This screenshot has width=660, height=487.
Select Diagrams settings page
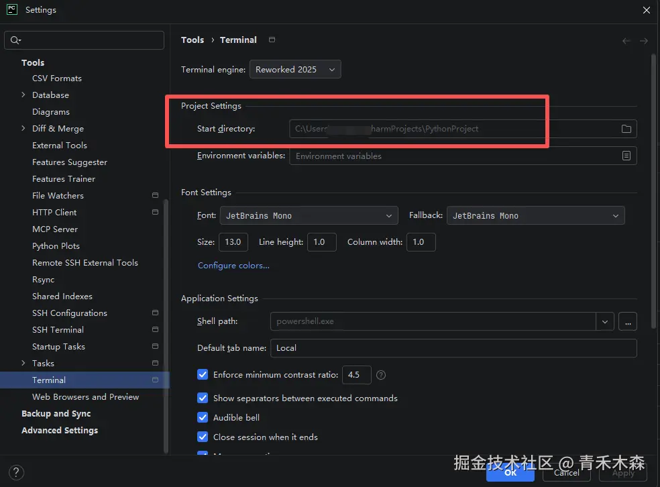[x=51, y=112]
